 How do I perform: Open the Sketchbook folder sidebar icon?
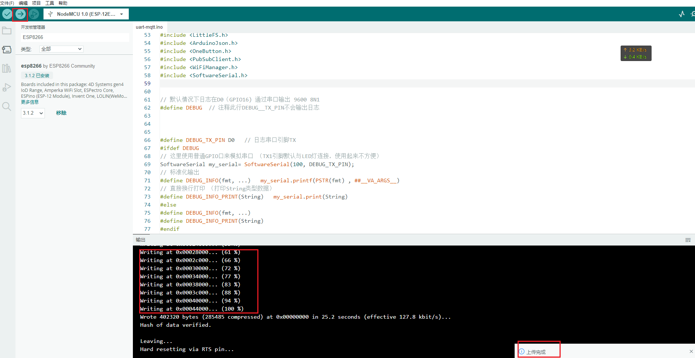[x=7, y=31]
